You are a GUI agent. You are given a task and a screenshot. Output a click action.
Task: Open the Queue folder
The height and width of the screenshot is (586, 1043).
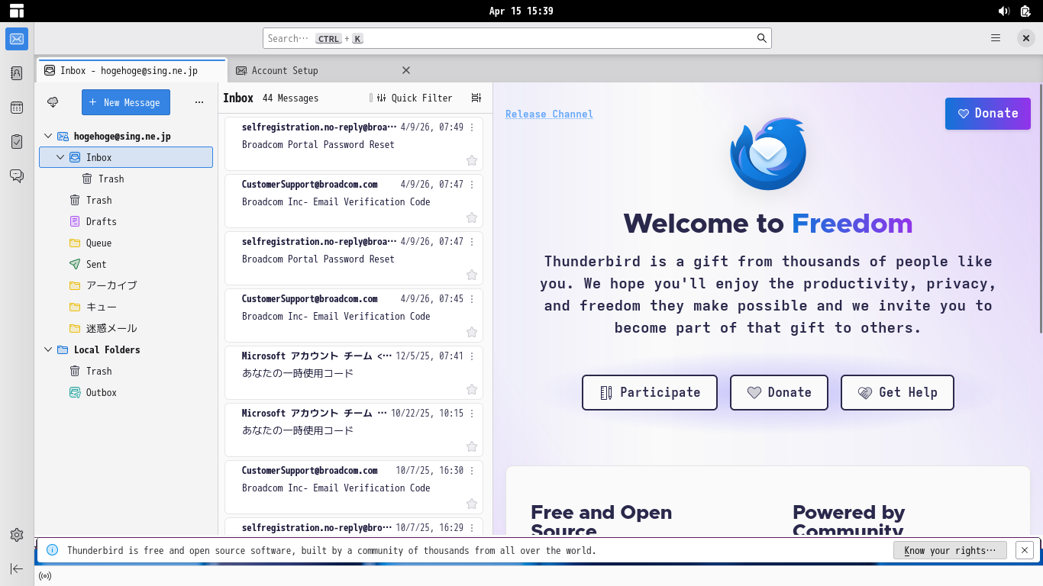point(126,243)
